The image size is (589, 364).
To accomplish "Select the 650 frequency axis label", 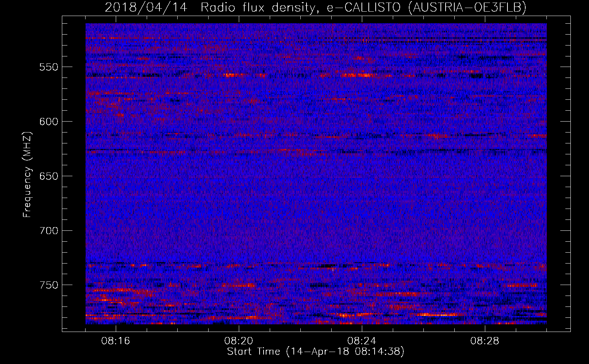I will point(49,176).
